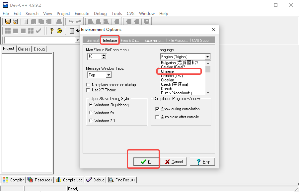Screen dimensions: 299x192
Task: Click the greyed Find toolbar icon
Action: [91, 21]
